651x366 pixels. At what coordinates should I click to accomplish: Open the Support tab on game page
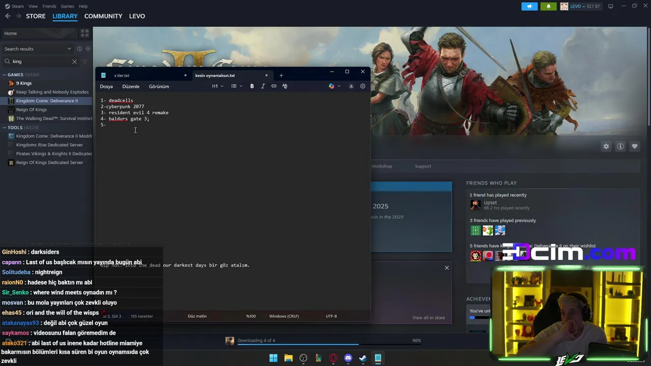click(x=423, y=166)
